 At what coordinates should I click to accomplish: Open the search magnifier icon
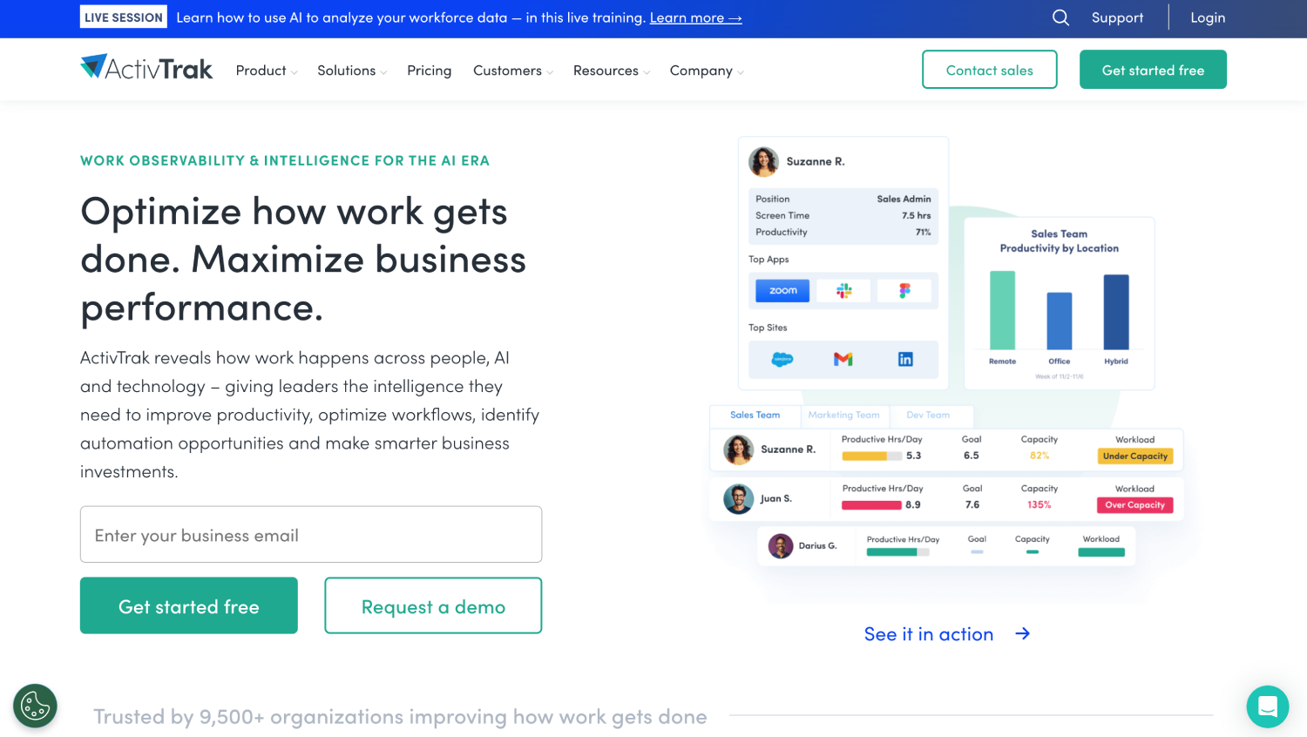coord(1060,17)
